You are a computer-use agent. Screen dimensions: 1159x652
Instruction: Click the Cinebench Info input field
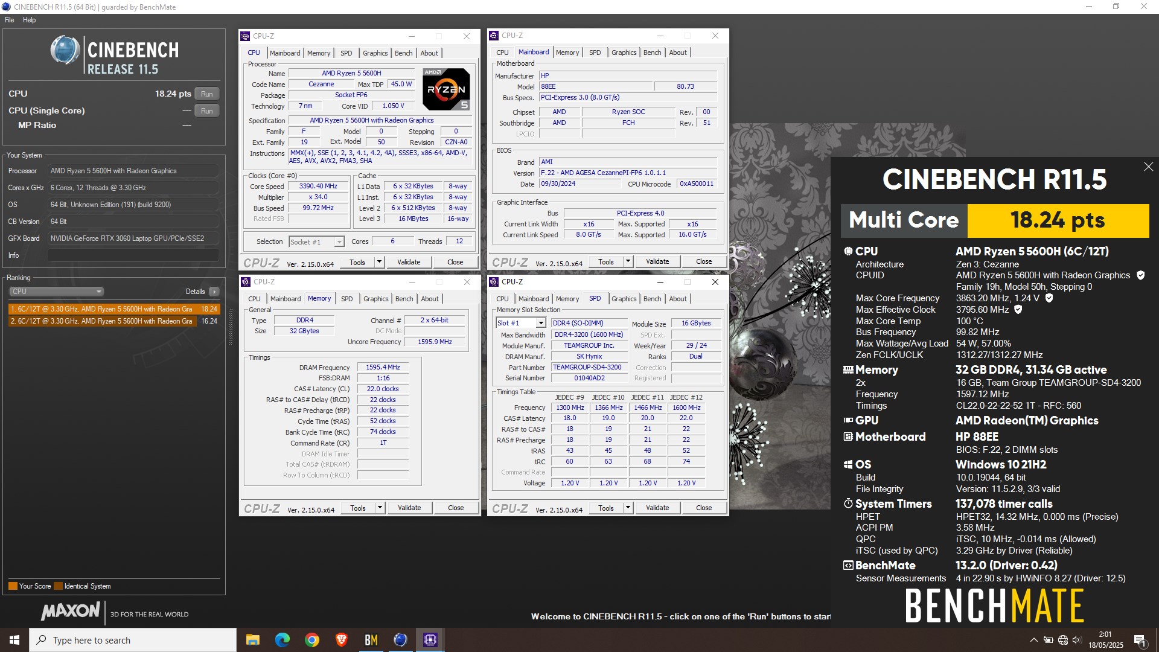[x=133, y=255]
